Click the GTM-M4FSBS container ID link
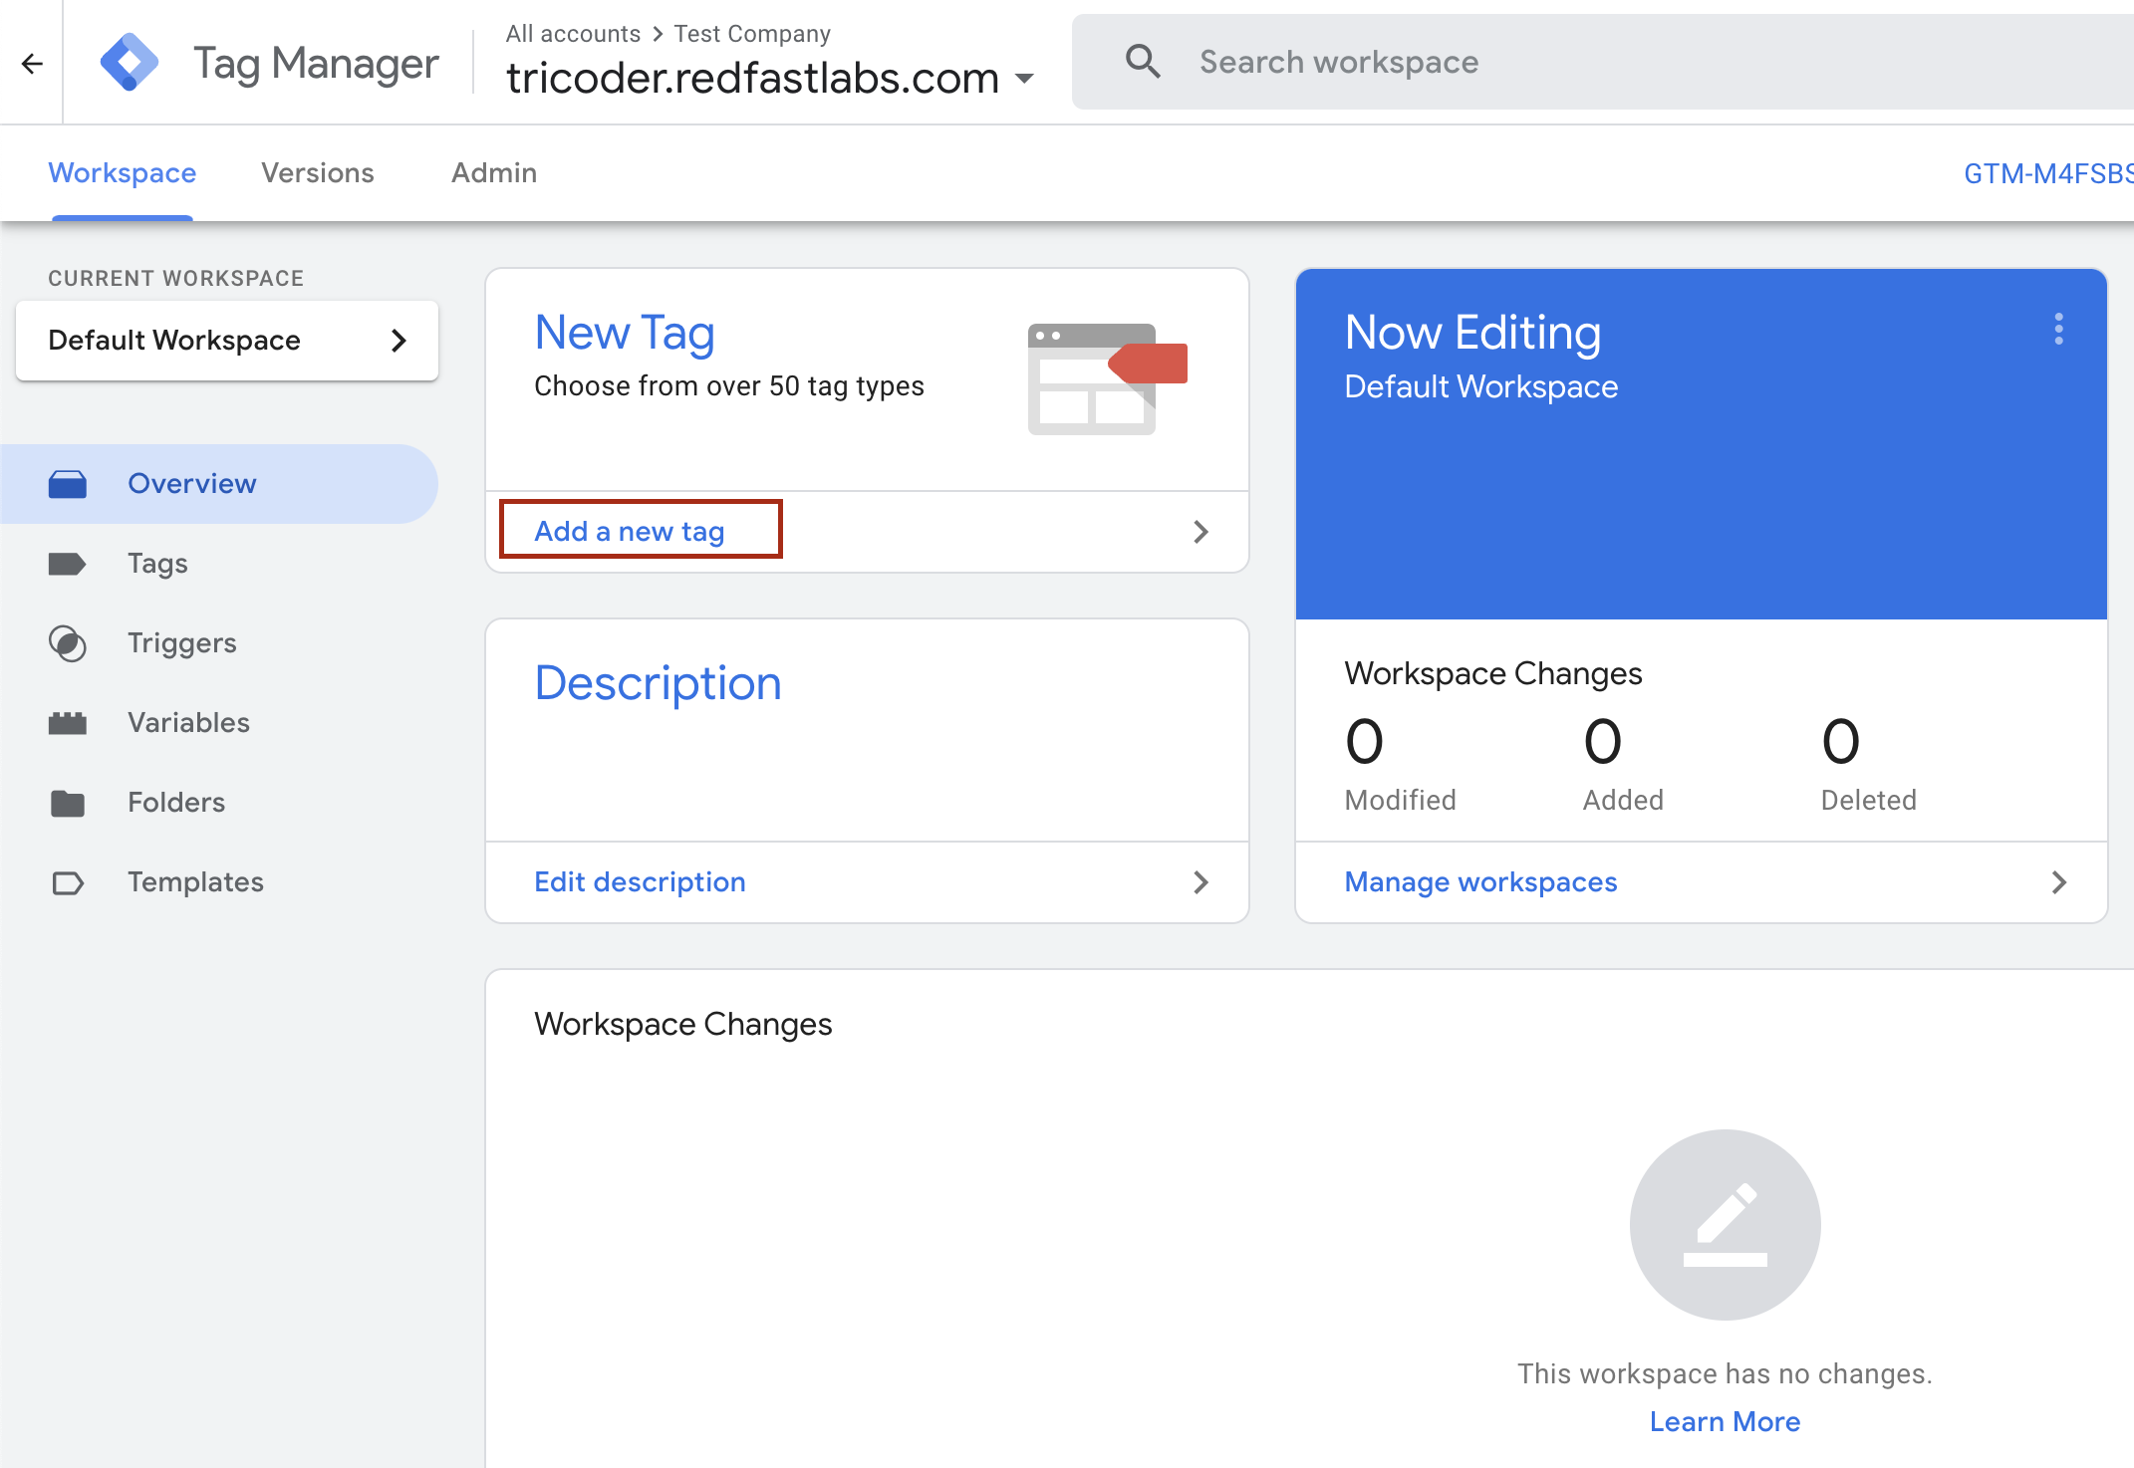2134x1468 pixels. tap(2048, 173)
